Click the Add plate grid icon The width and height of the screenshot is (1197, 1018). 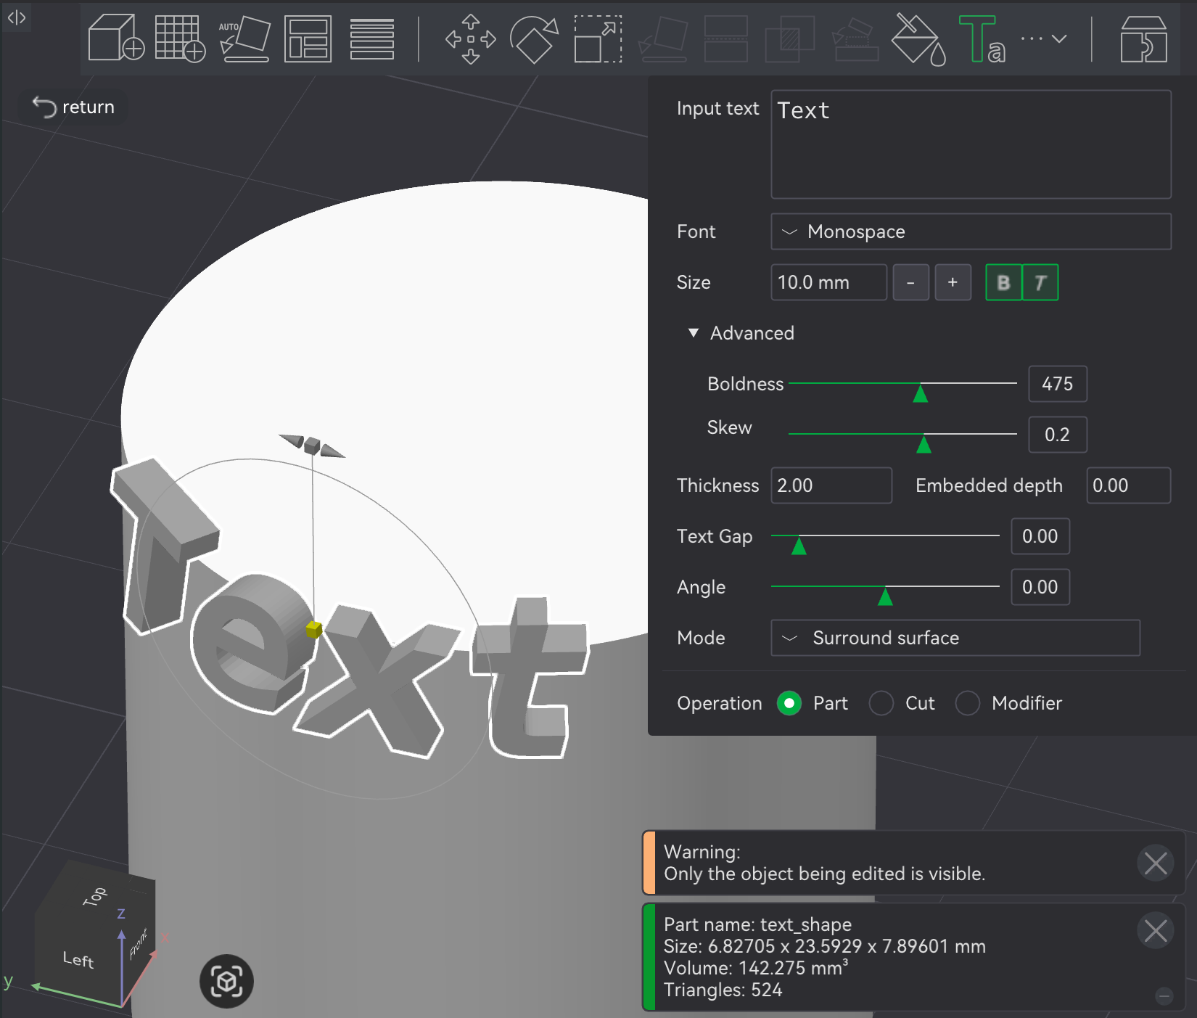click(181, 38)
